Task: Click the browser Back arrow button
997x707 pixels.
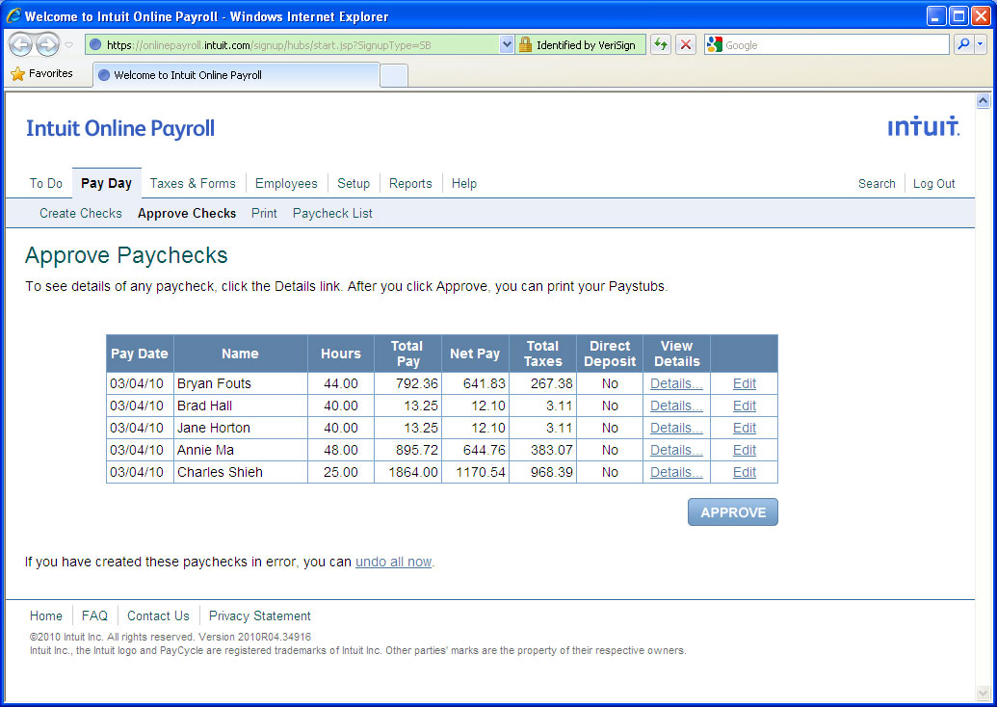Action: pyautogui.click(x=21, y=44)
